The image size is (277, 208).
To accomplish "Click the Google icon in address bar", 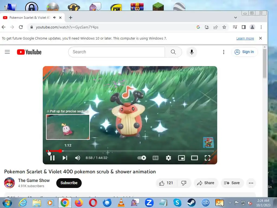I will click(198, 27).
